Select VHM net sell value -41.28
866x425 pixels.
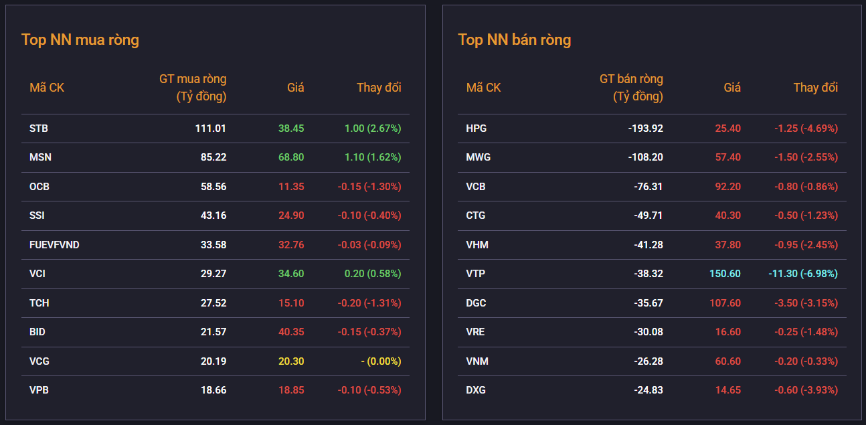pyautogui.click(x=648, y=245)
